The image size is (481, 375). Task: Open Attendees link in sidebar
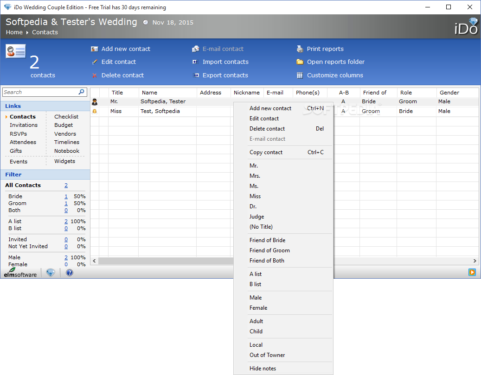[x=23, y=142]
